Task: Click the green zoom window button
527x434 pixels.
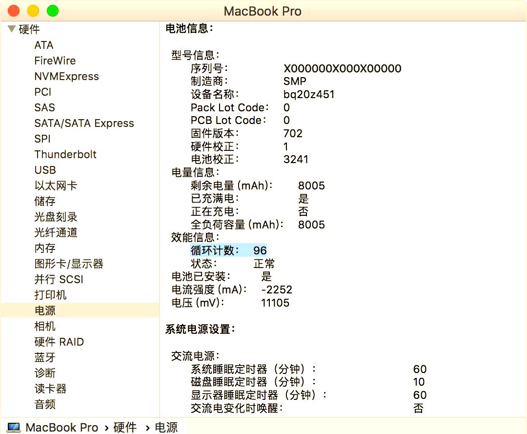Action: [52, 11]
